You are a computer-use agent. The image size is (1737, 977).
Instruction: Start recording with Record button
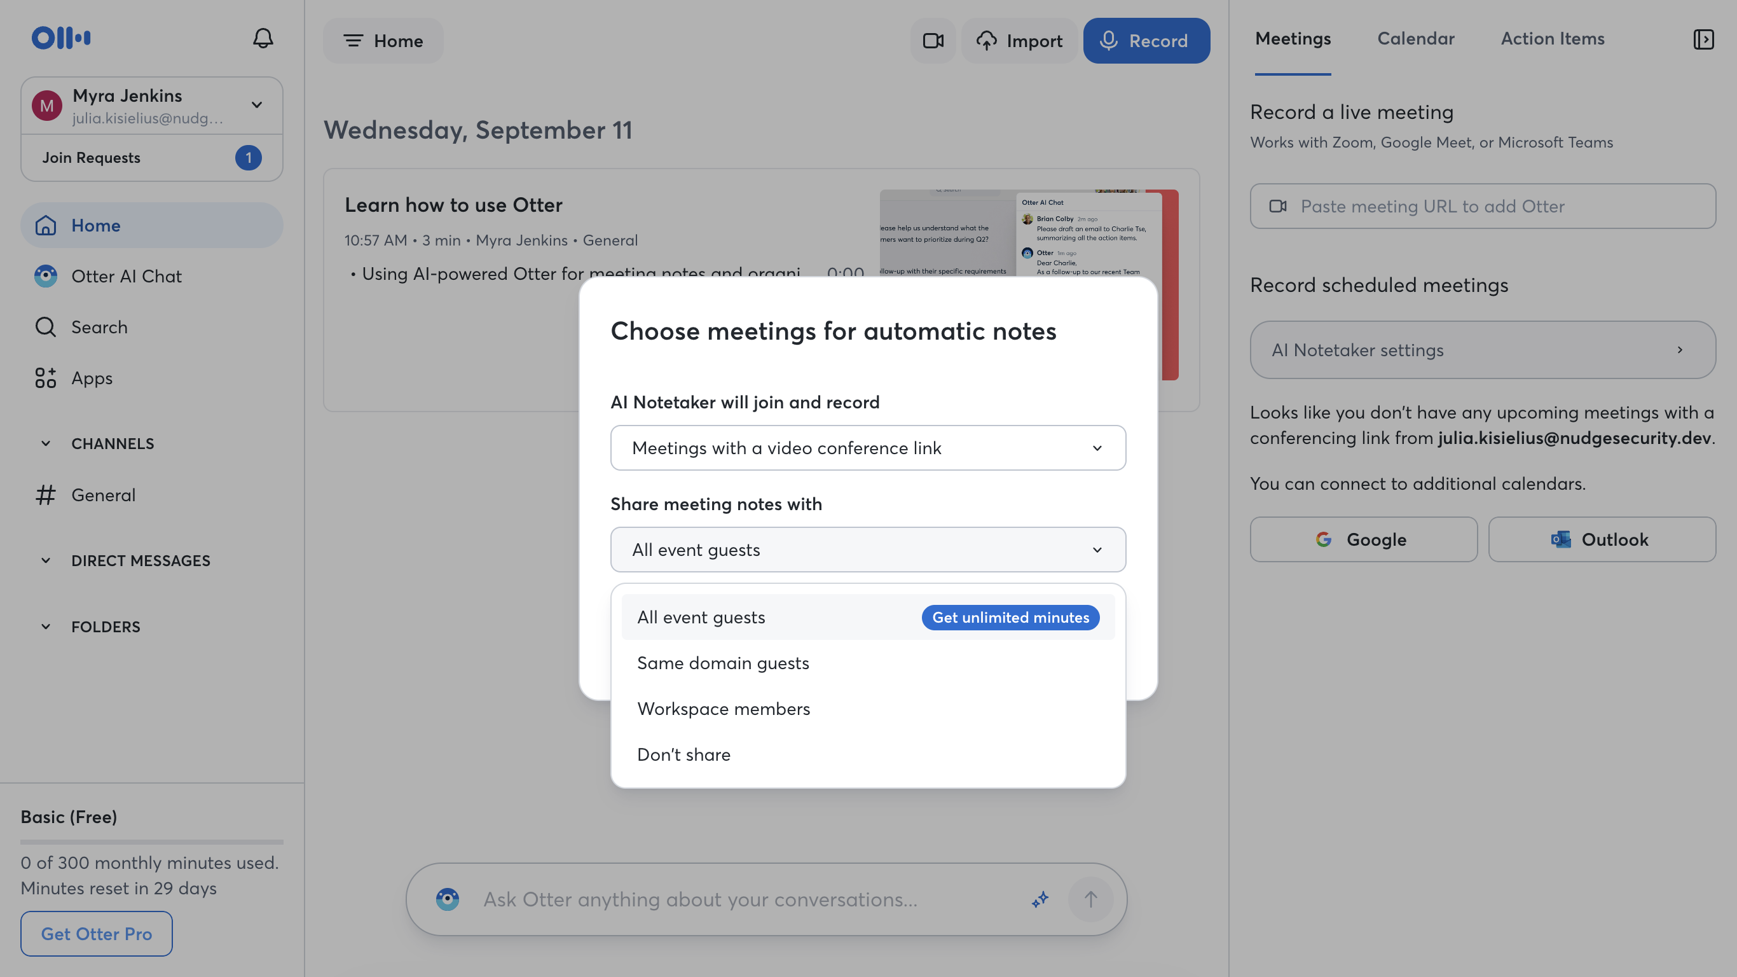1146,41
